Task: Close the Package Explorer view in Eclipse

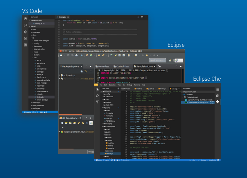Action: (81, 66)
